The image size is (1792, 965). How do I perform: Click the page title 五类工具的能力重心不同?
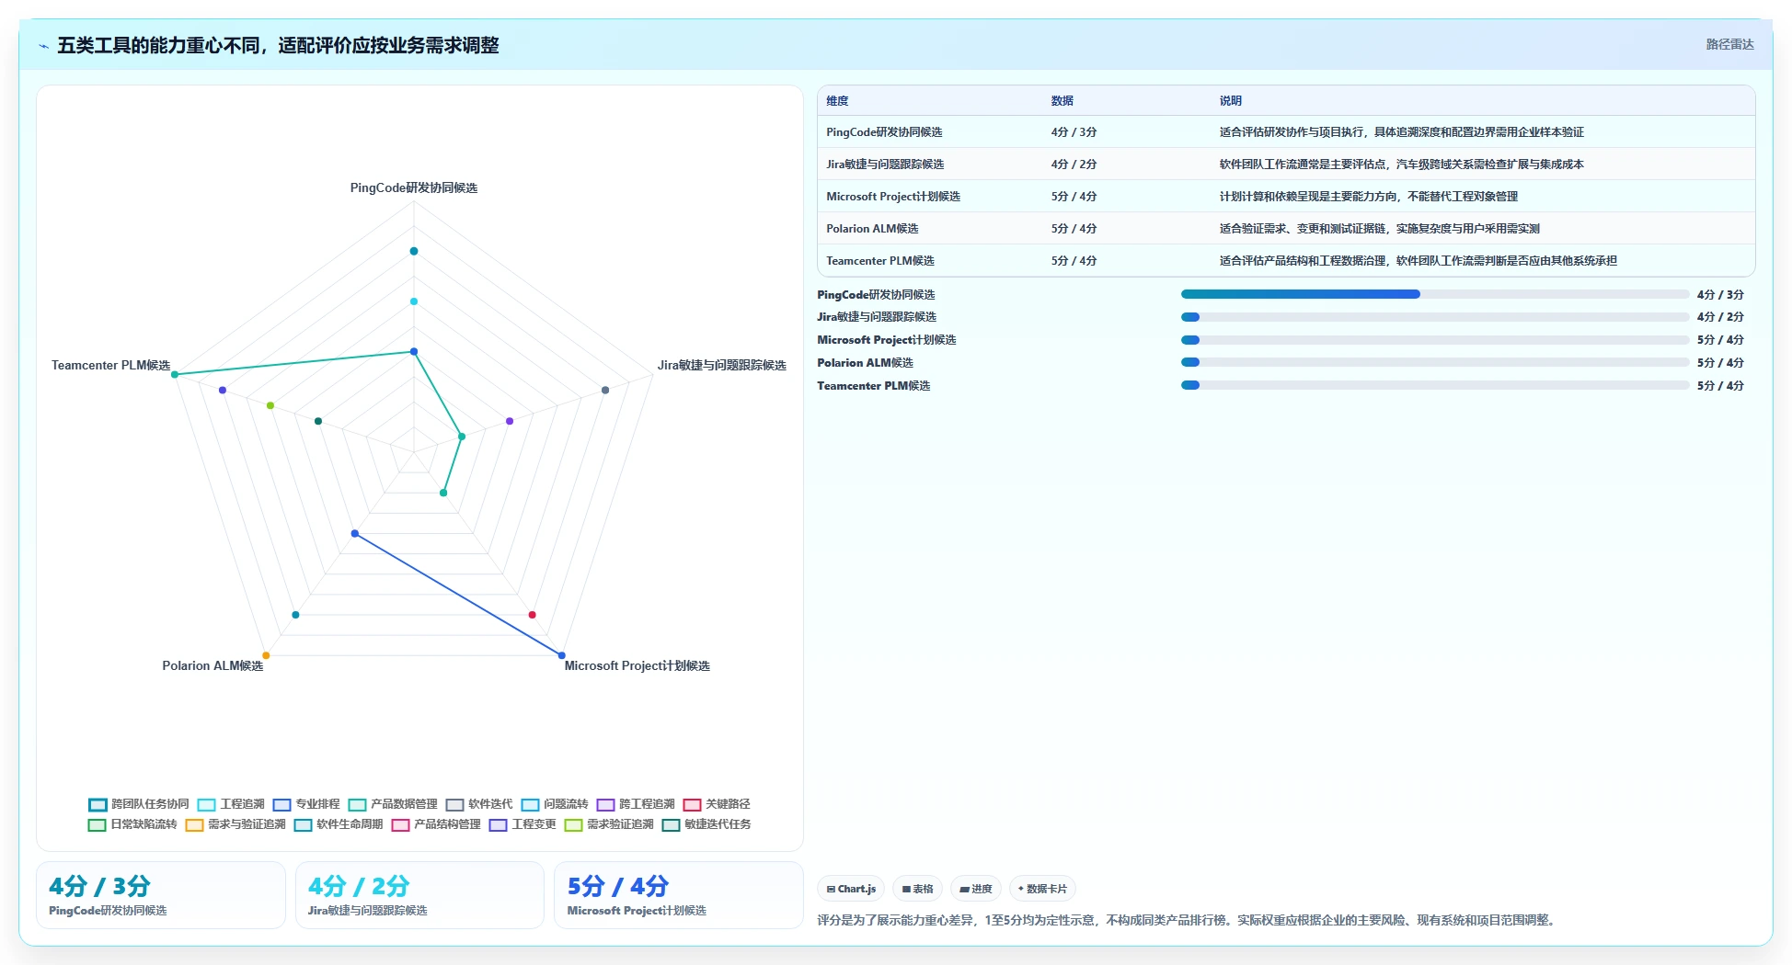[x=278, y=45]
